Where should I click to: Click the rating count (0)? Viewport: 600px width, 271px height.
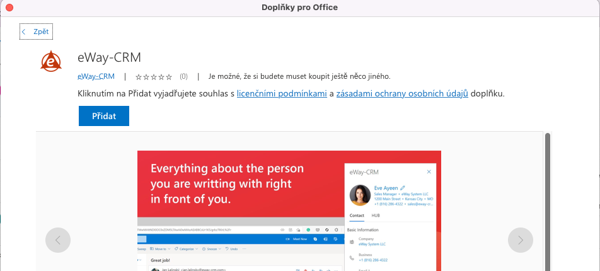pos(183,76)
